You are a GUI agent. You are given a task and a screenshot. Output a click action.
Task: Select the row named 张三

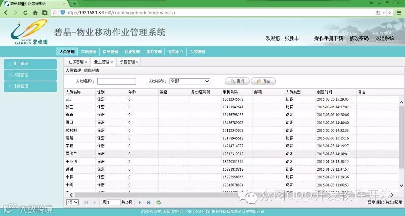(x=231, y=107)
